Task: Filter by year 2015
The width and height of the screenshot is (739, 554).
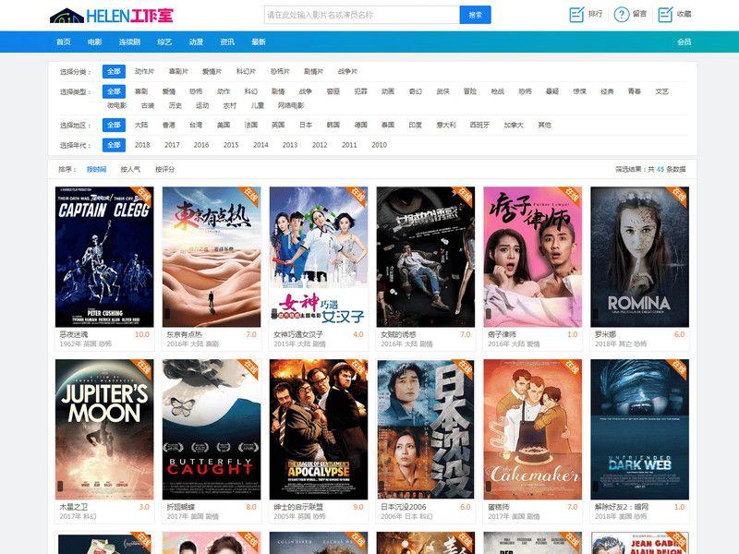Action: point(231,145)
